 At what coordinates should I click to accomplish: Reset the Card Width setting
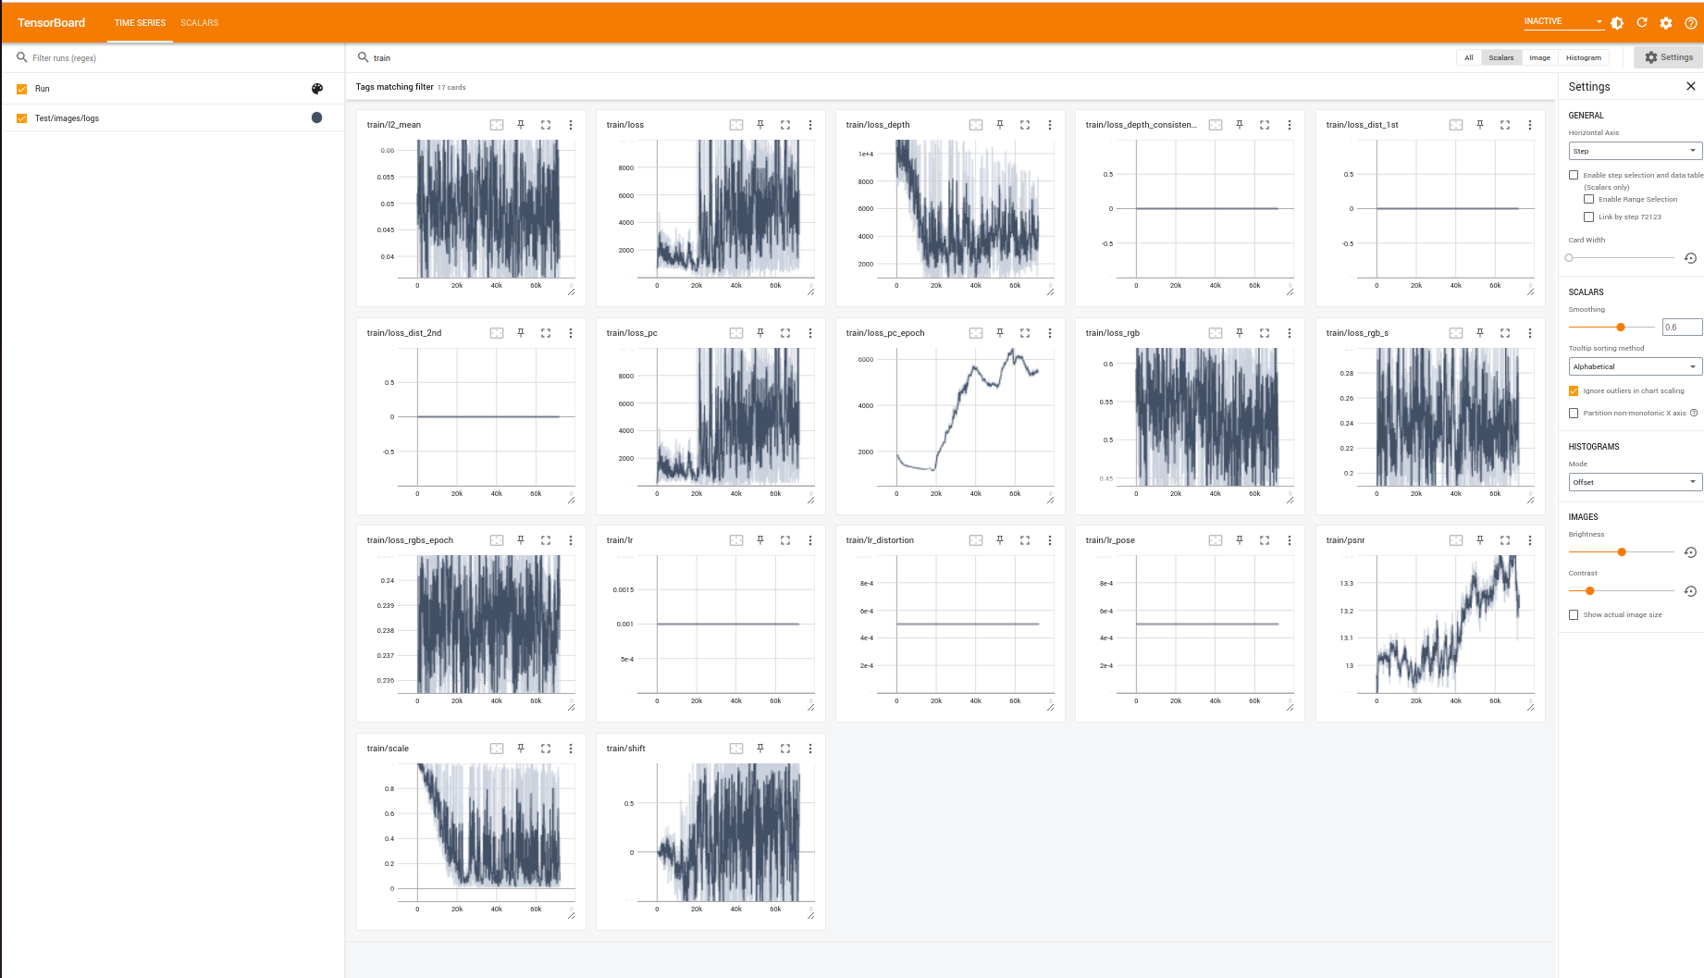1692,257
